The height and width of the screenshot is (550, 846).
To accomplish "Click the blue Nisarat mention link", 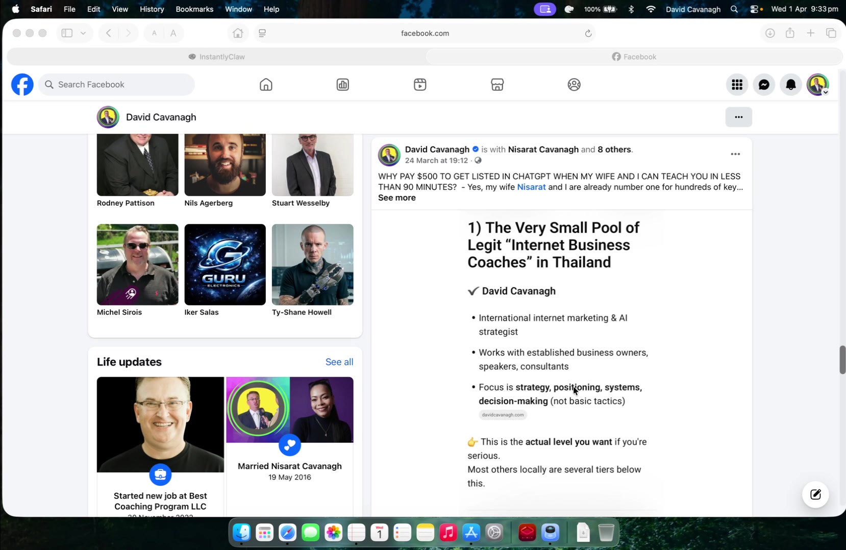I will coord(531,187).
